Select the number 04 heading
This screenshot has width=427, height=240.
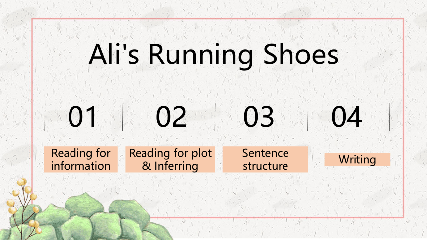347,117
